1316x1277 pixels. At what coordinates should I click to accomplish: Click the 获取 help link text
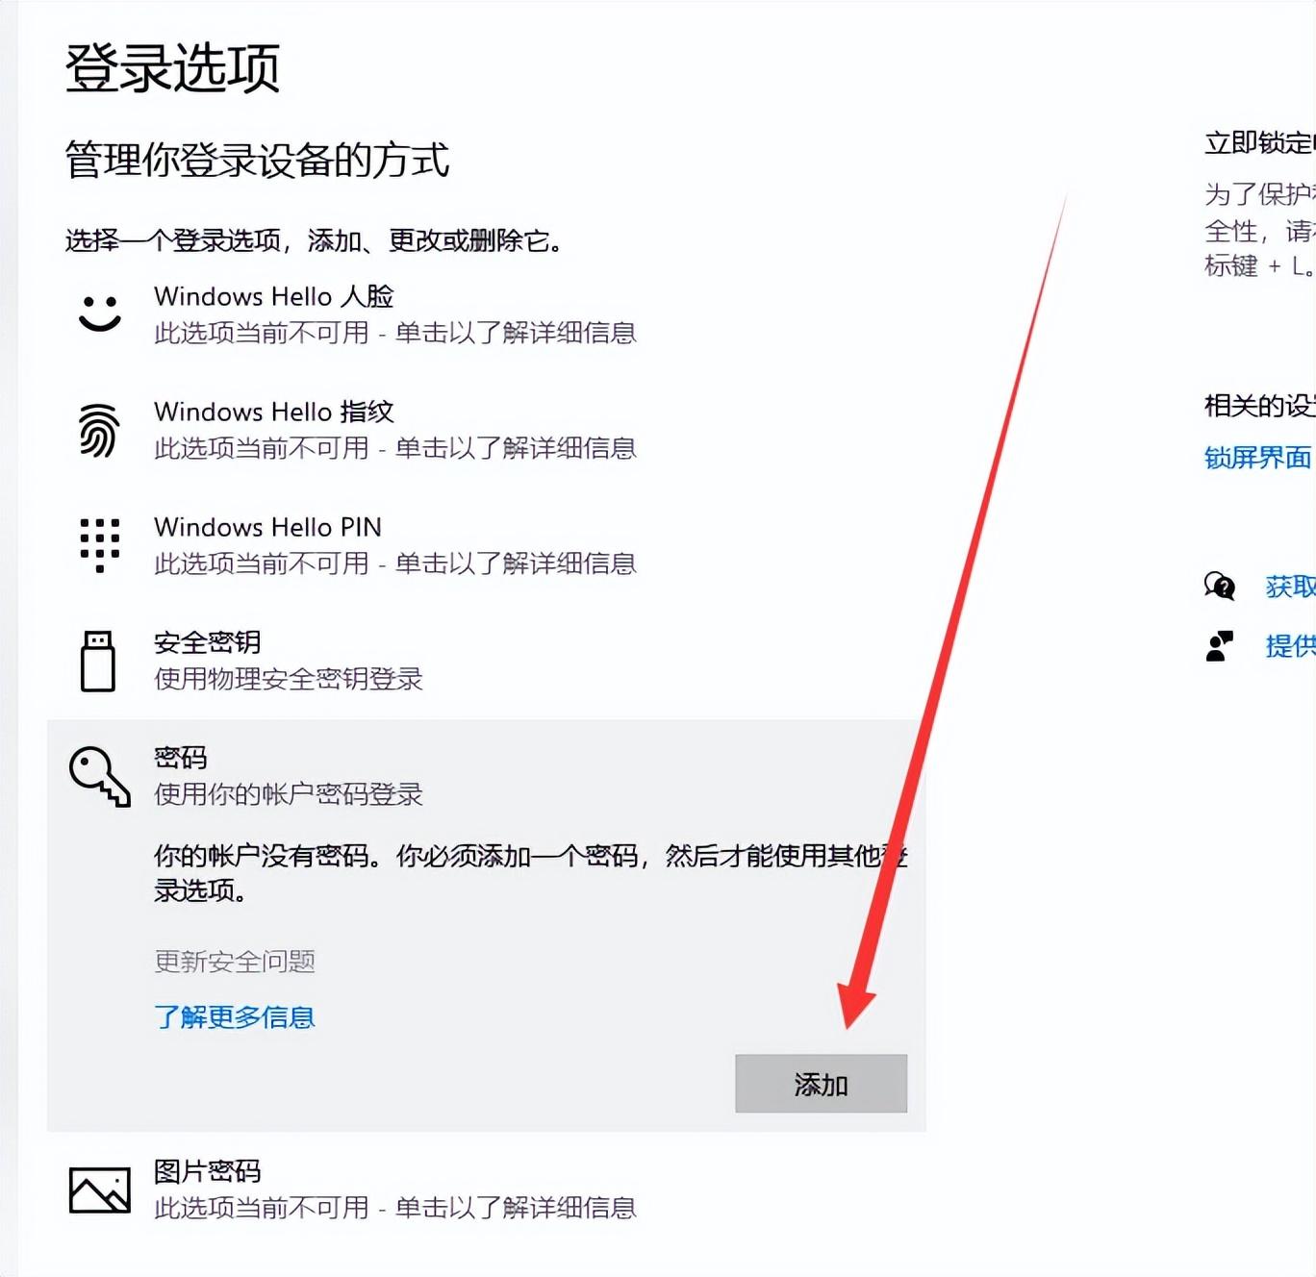coord(1289,587)
